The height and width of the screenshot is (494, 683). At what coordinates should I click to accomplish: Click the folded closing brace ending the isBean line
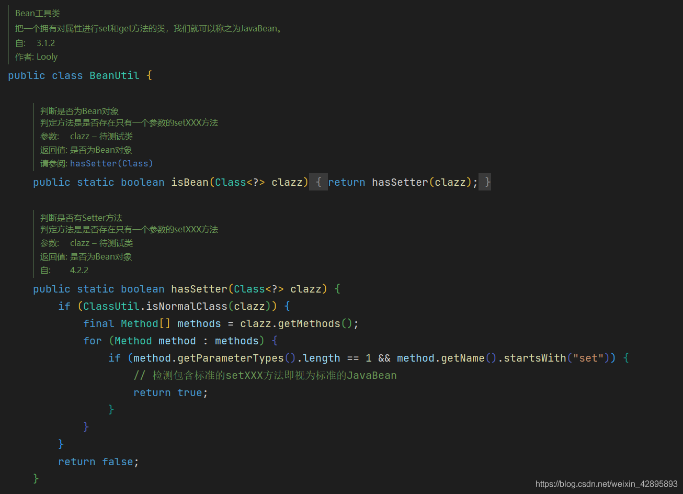485,182
